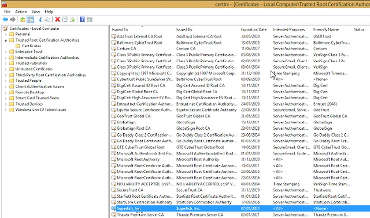370x218 pixels.
Task: Click the Properties toolbar icon
Action: pyautogui.click(x=65, y=20)
